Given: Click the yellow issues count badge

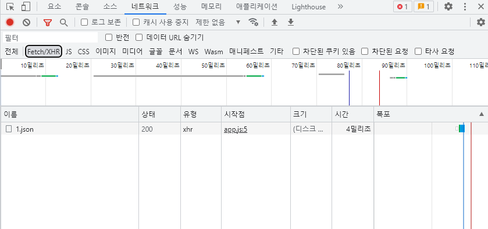Looking at the screenshot, I should click(x=423, y=6).
